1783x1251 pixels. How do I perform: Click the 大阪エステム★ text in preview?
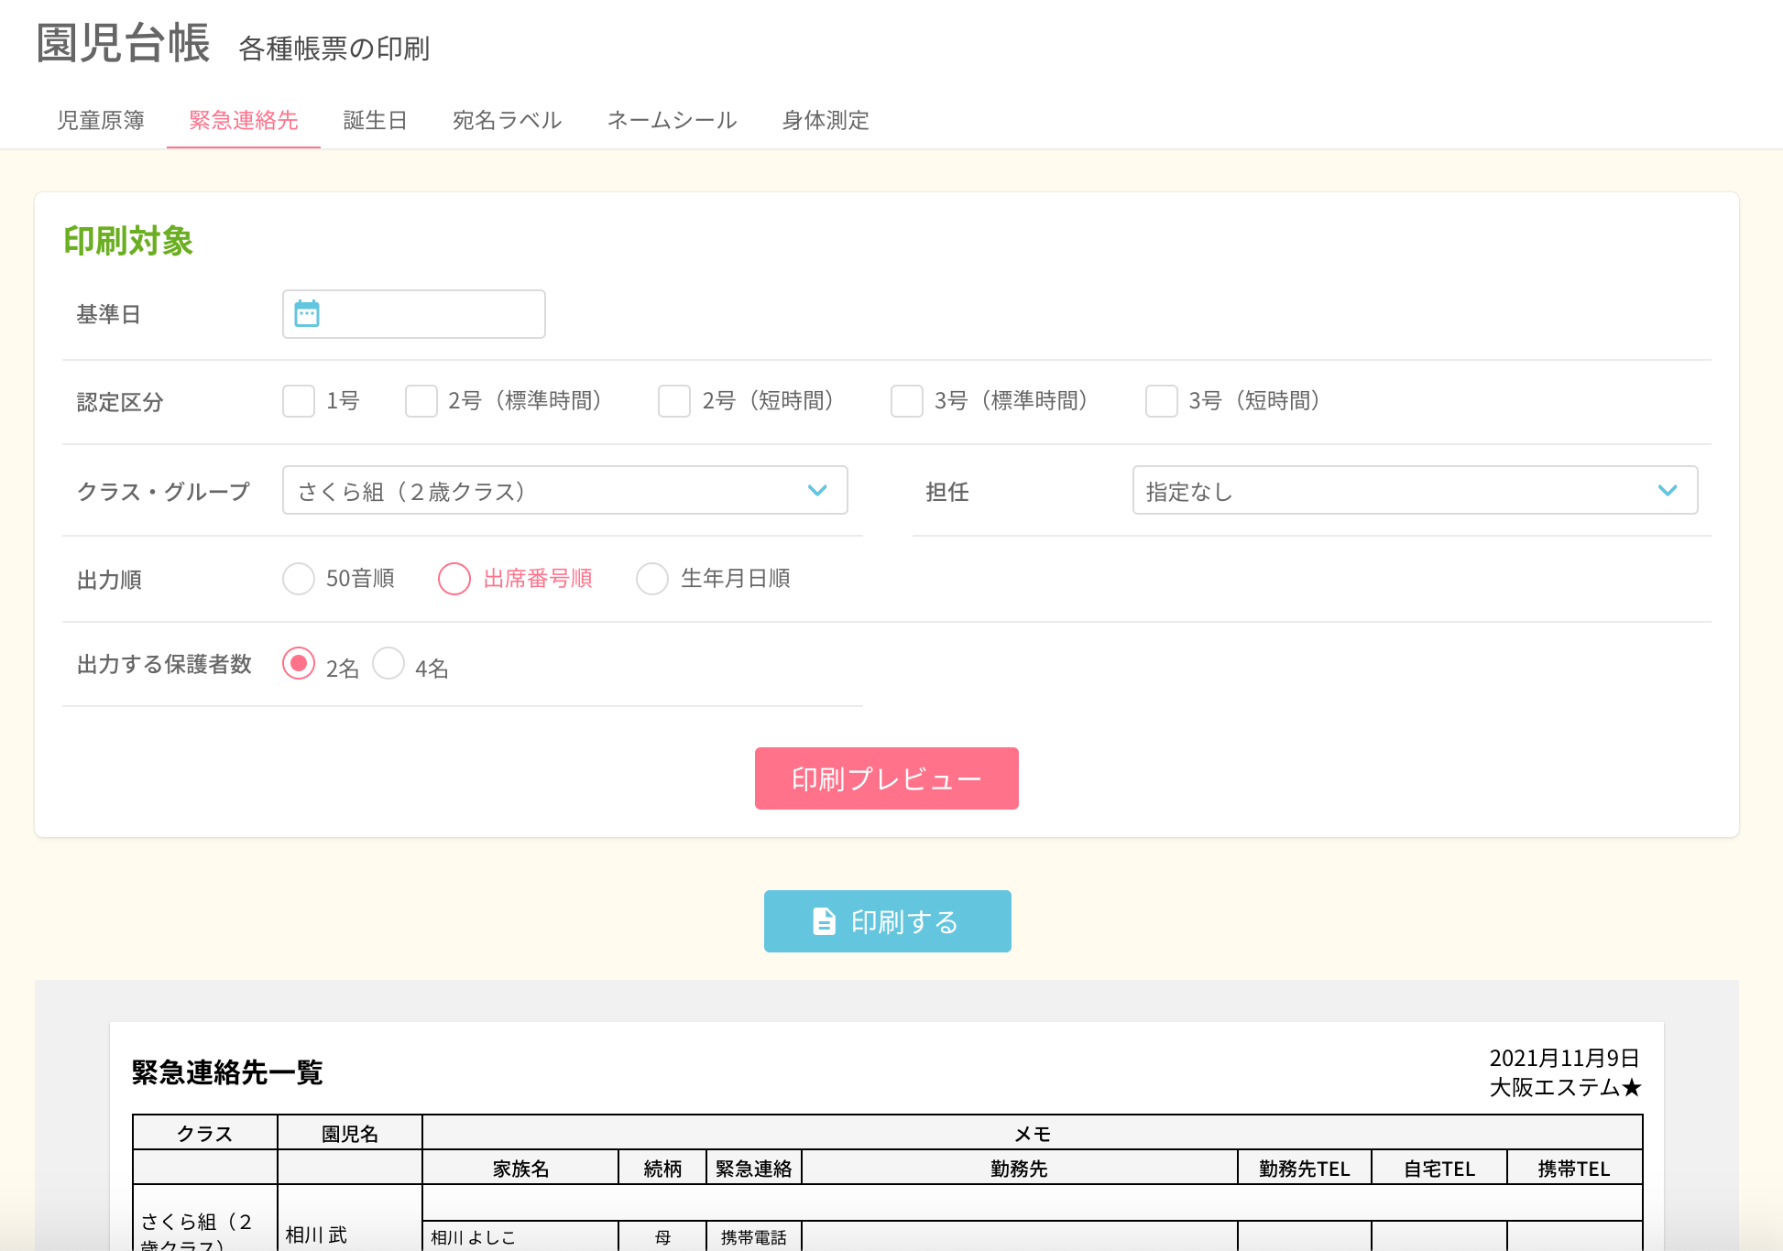[1565, 1087]
